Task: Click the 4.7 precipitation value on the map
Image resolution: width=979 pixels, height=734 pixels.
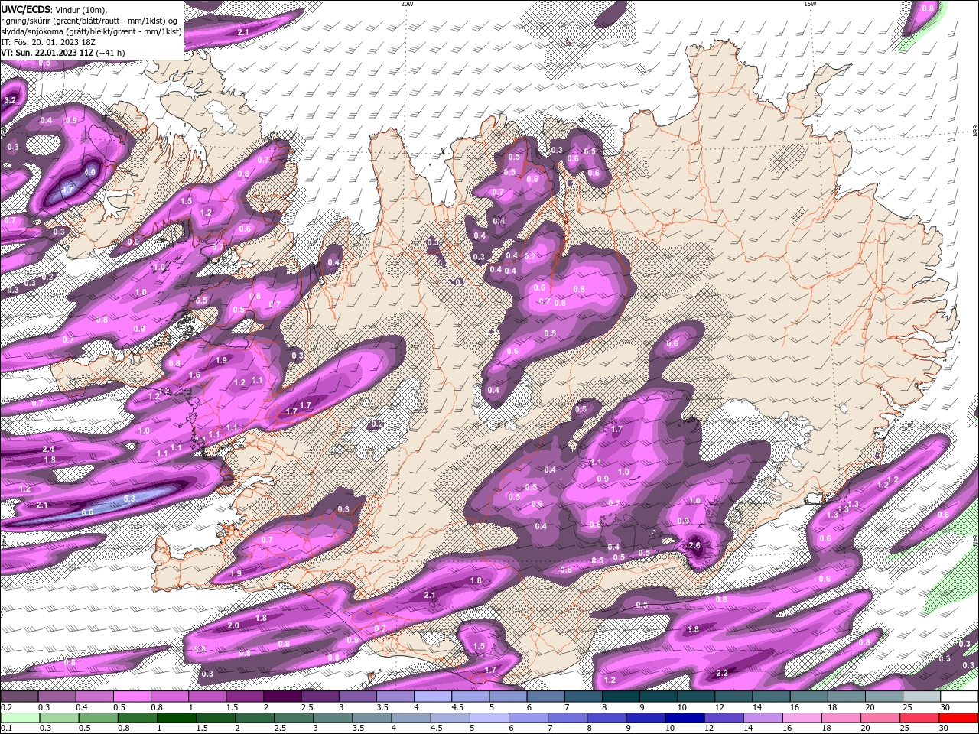Action: point(67,190)
